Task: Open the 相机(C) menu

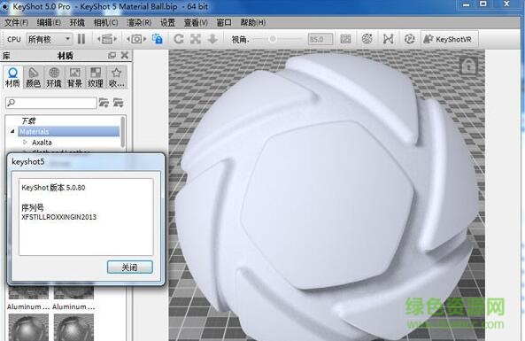Action: click(x=106, y=22)
